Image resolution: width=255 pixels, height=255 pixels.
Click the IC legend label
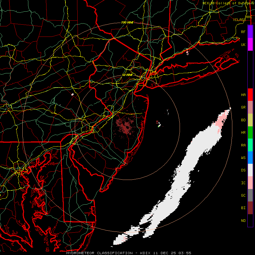[x=243, y=183]
